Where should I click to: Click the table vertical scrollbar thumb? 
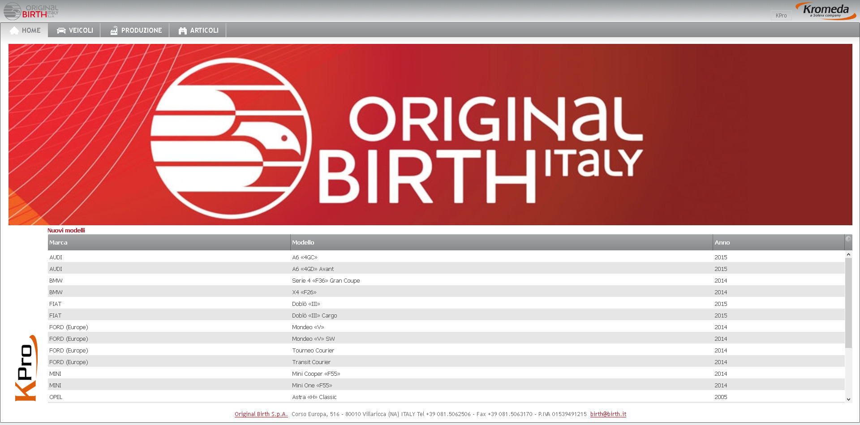coord(848,303)
